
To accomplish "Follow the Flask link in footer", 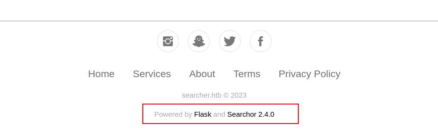I will click(203, 114).
